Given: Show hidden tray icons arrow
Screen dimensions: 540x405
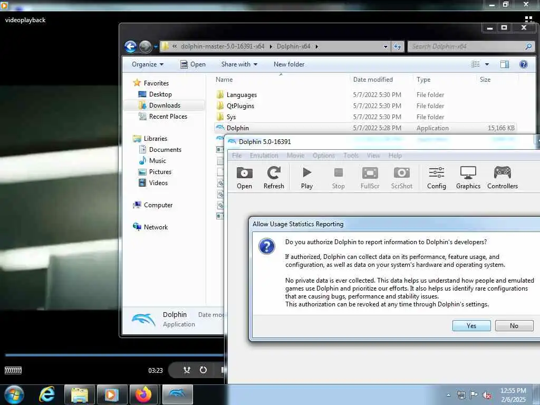Looking at the screenshot, I should [448, 395].
